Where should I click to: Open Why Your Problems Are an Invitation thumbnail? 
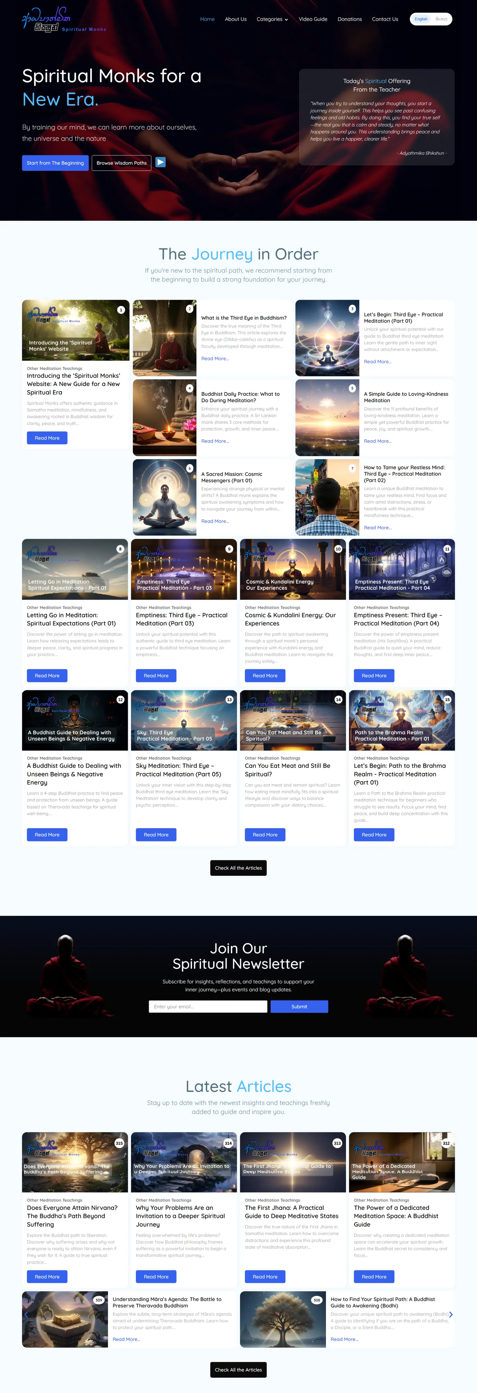(x=184, y=1162)
